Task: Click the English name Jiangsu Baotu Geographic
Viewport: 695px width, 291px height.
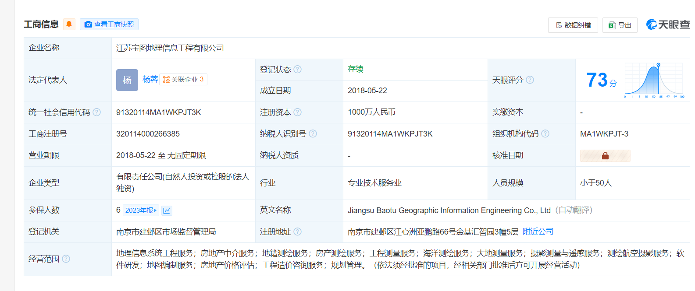Action: pos(449,210)
